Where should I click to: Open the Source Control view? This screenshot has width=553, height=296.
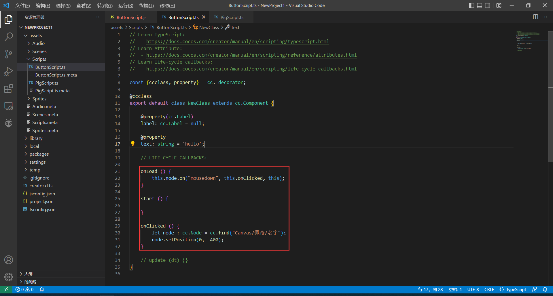(x=9, y=54)
